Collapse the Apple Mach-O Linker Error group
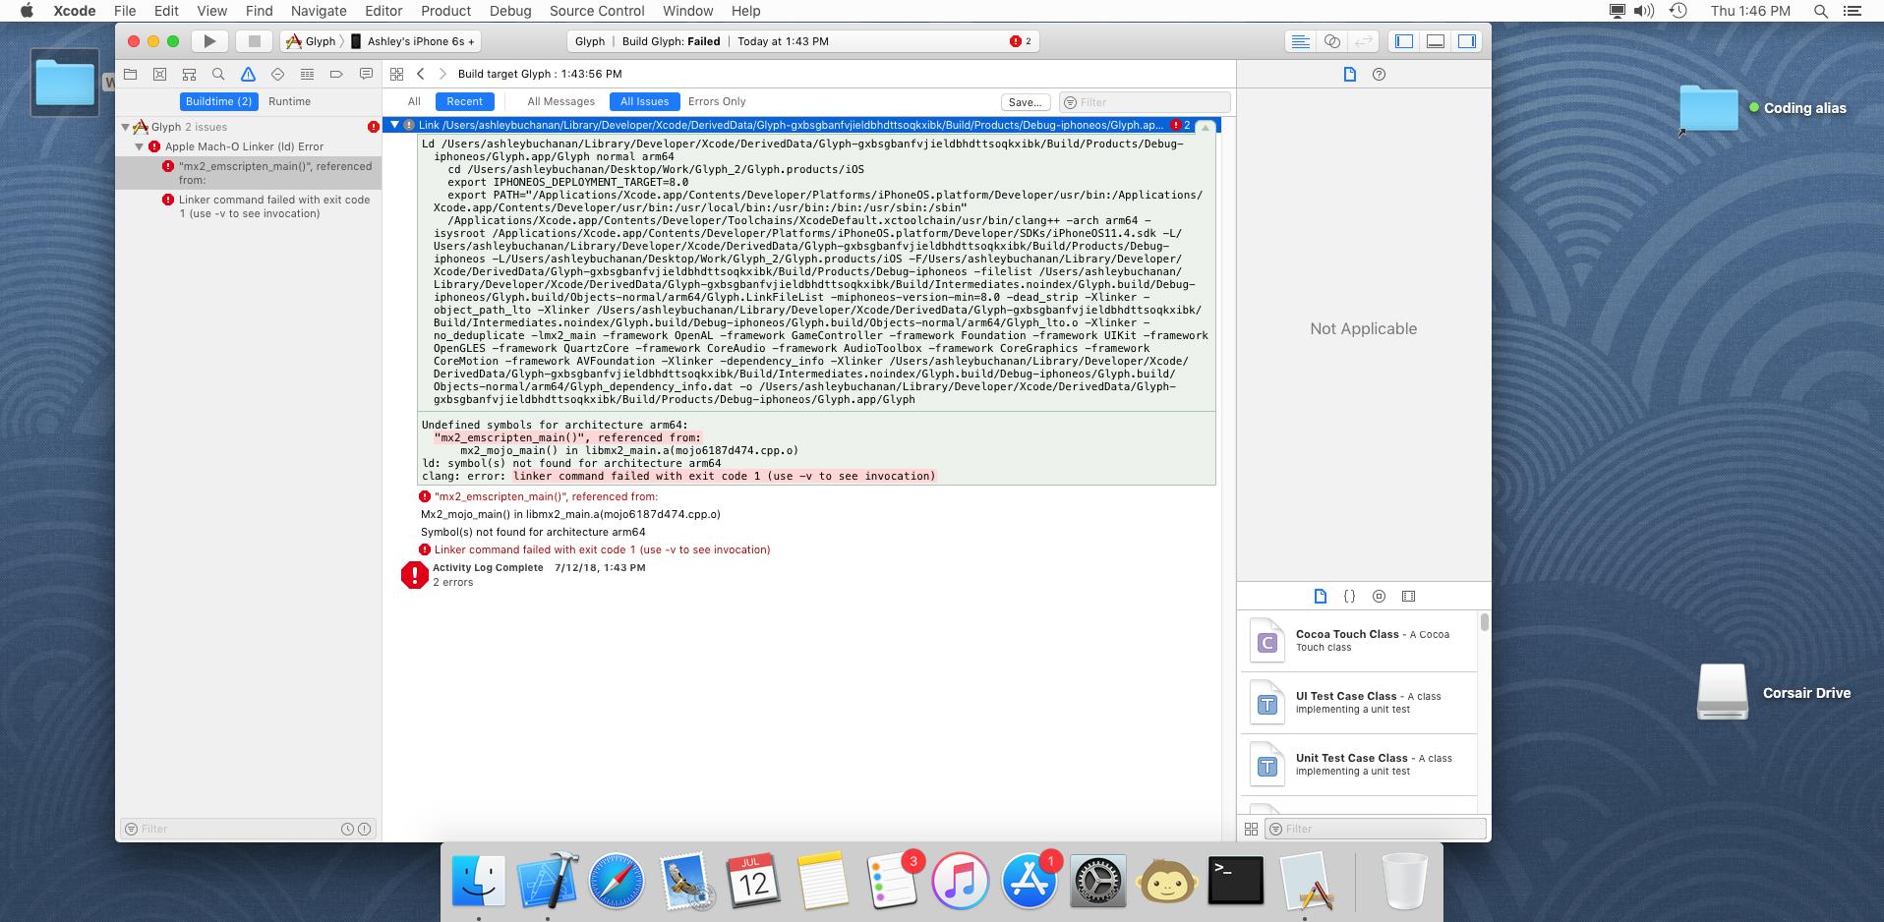The height and width of the screenshot is (922, 1884). coord(140,145)
